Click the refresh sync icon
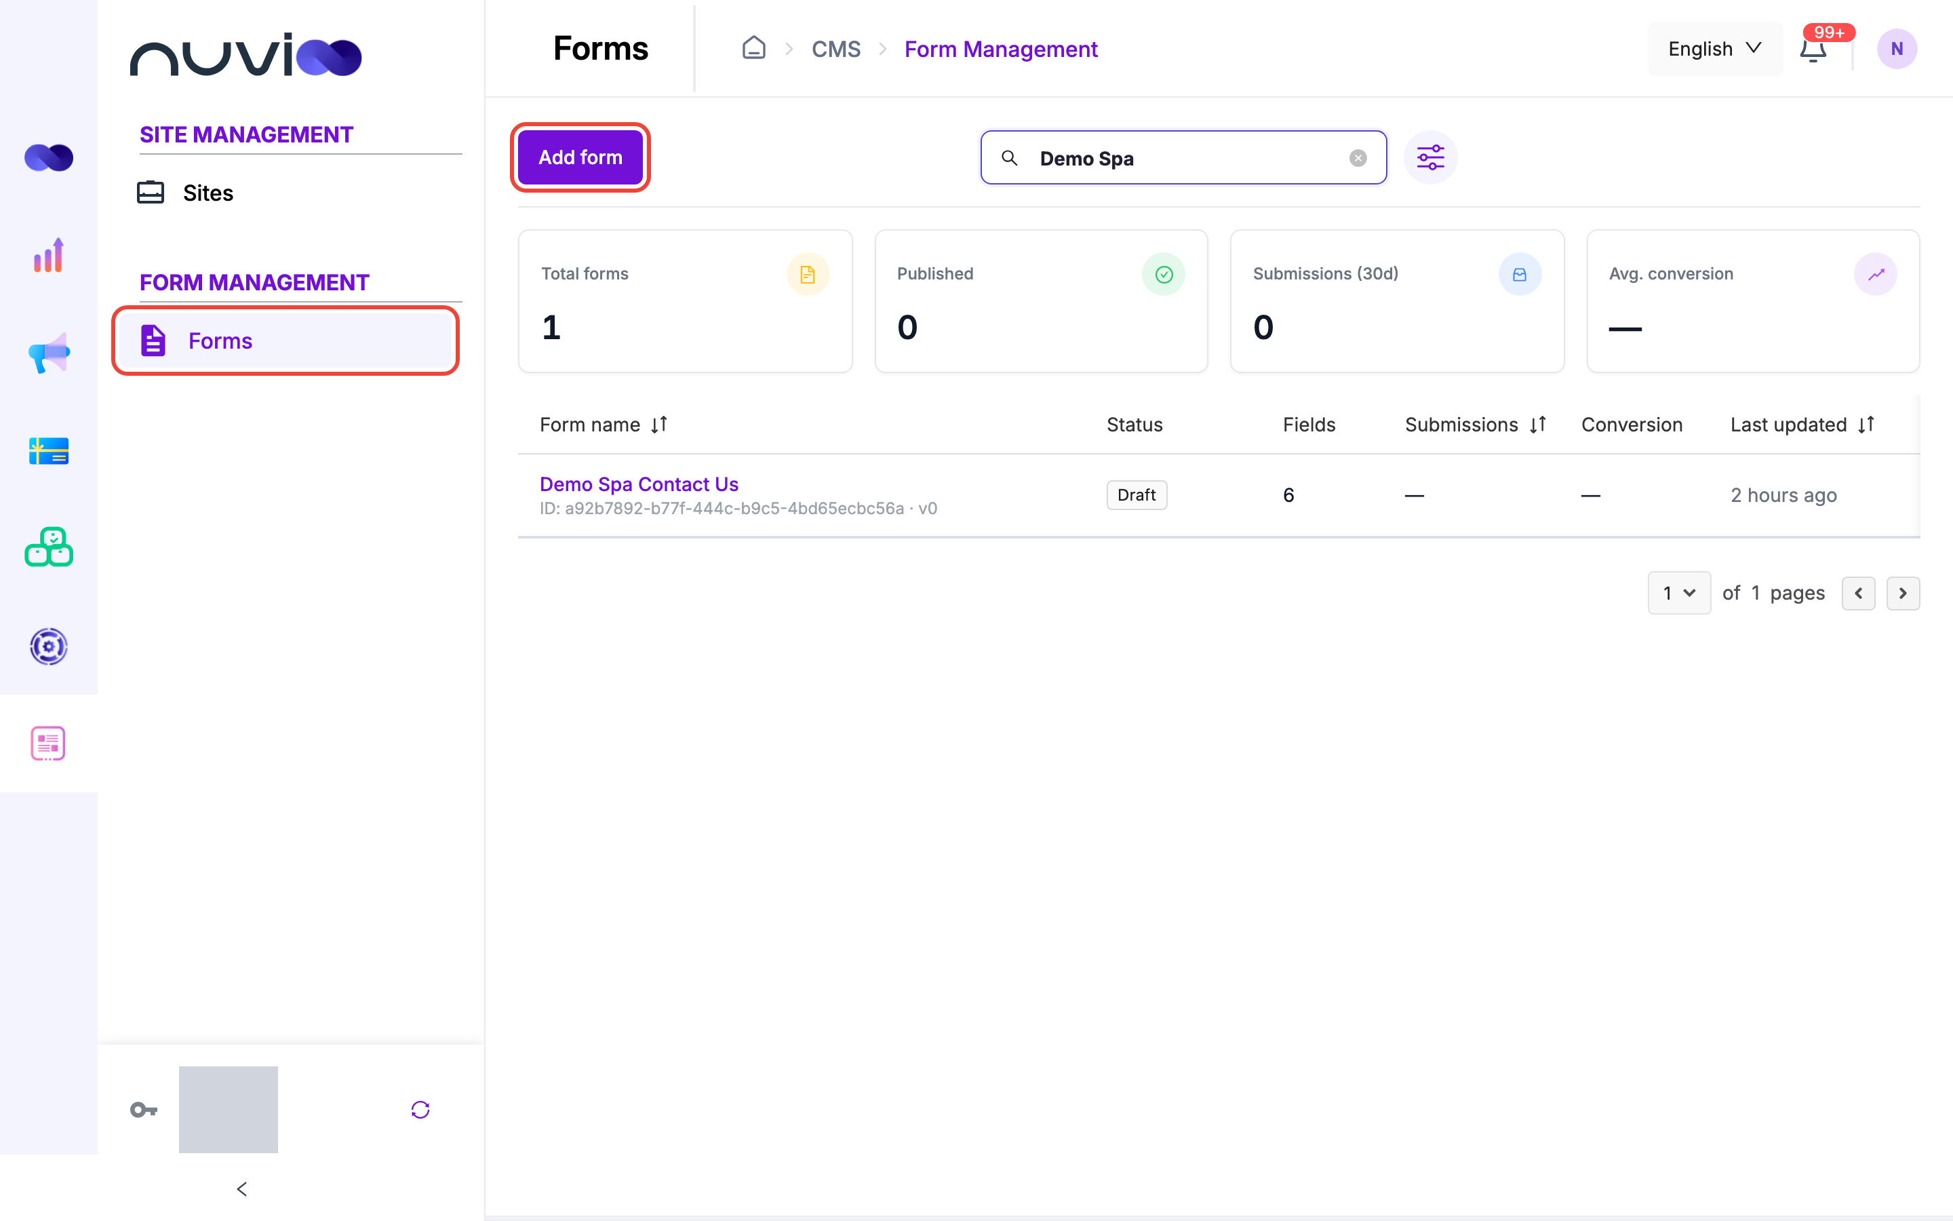The width and height of the screenshot is (1953, 1221). [420, 1110]
